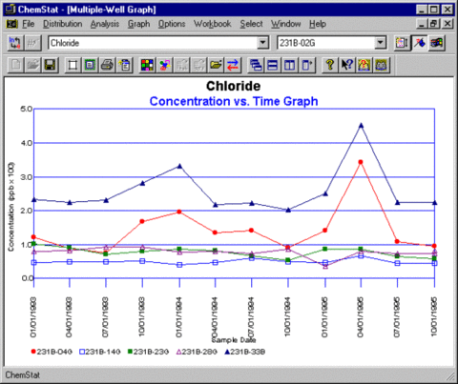
Task: Click the context help arrow-question icon
Action: tap(347, 65)
